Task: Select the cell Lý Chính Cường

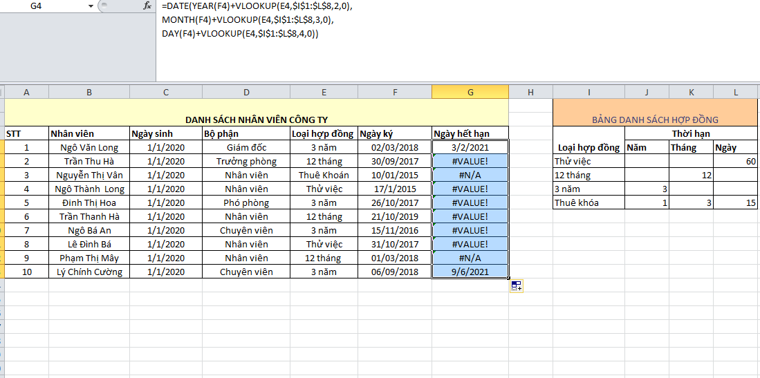Action: tap(89, 272)
